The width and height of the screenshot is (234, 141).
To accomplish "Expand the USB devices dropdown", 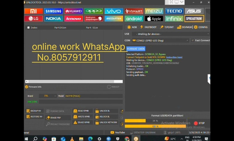I will tap(170, 34).
